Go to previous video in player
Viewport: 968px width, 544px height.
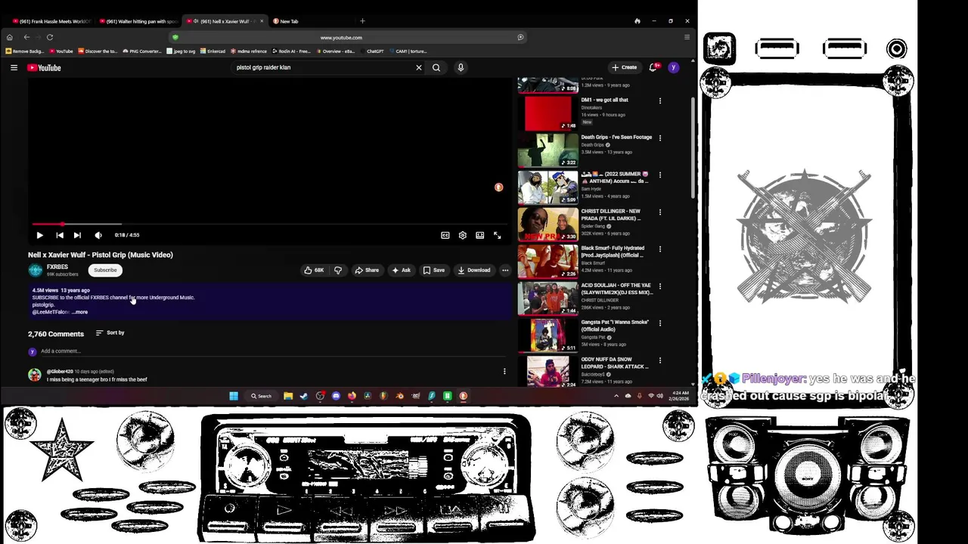tap(60, 235)
